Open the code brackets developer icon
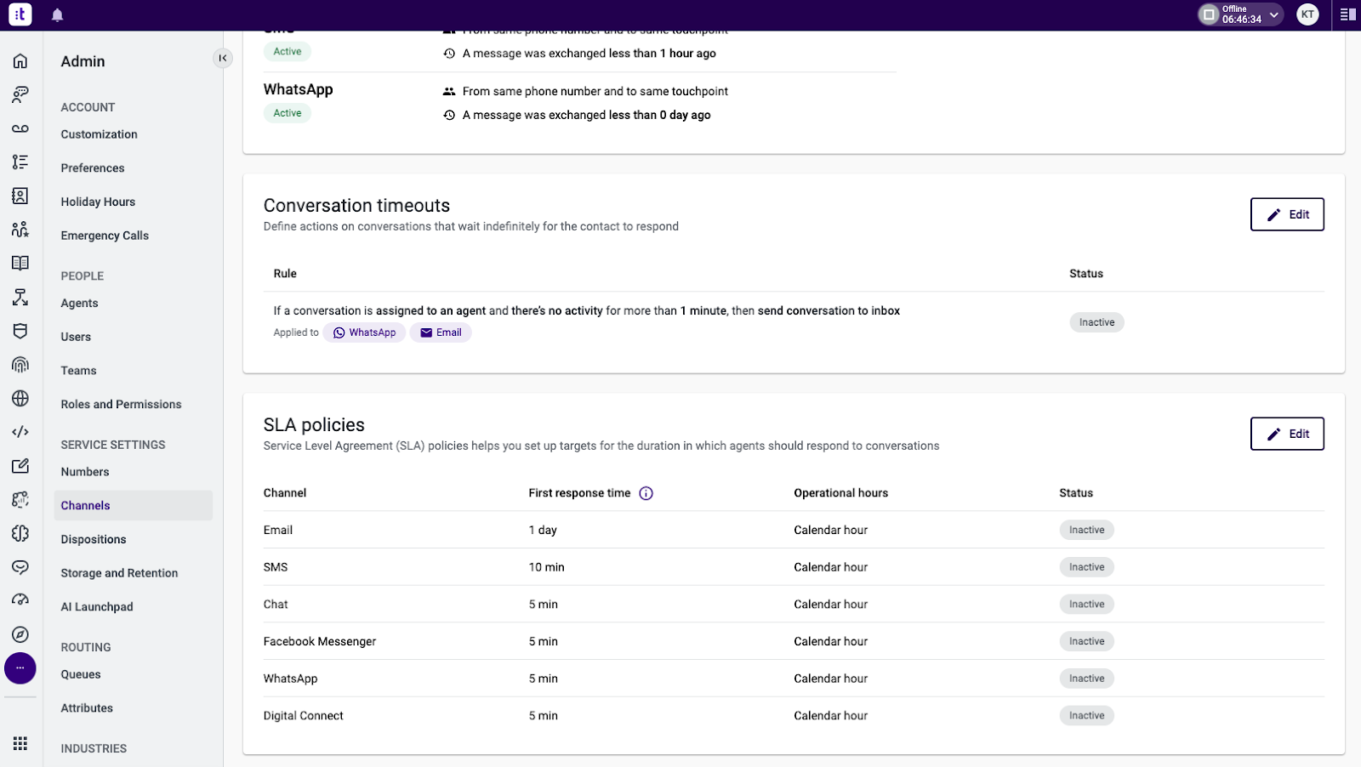 (x=20, y=432)
